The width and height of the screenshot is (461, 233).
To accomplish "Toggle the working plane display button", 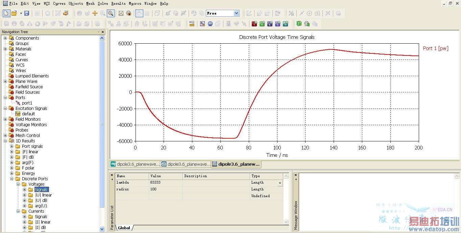I will [x=139, y=13].
